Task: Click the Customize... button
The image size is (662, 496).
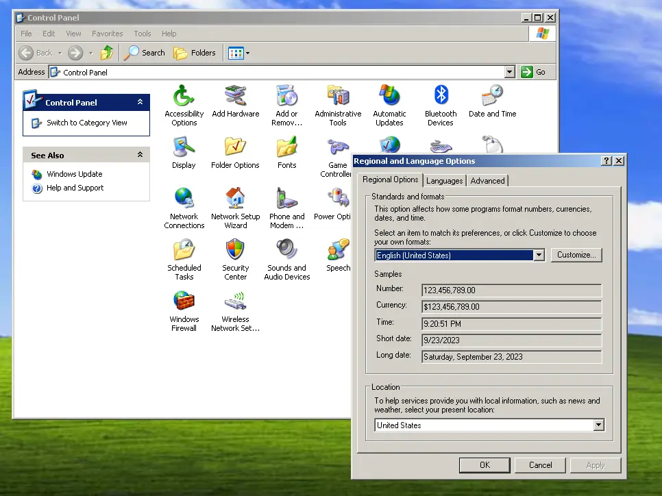Action: tap(576, 255)
